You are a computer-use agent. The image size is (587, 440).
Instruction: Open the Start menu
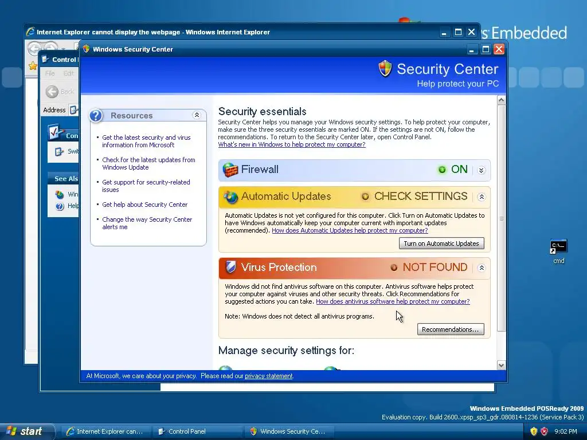tap(27, 431)
